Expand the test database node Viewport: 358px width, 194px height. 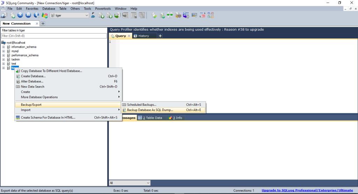tap(3, 64)
